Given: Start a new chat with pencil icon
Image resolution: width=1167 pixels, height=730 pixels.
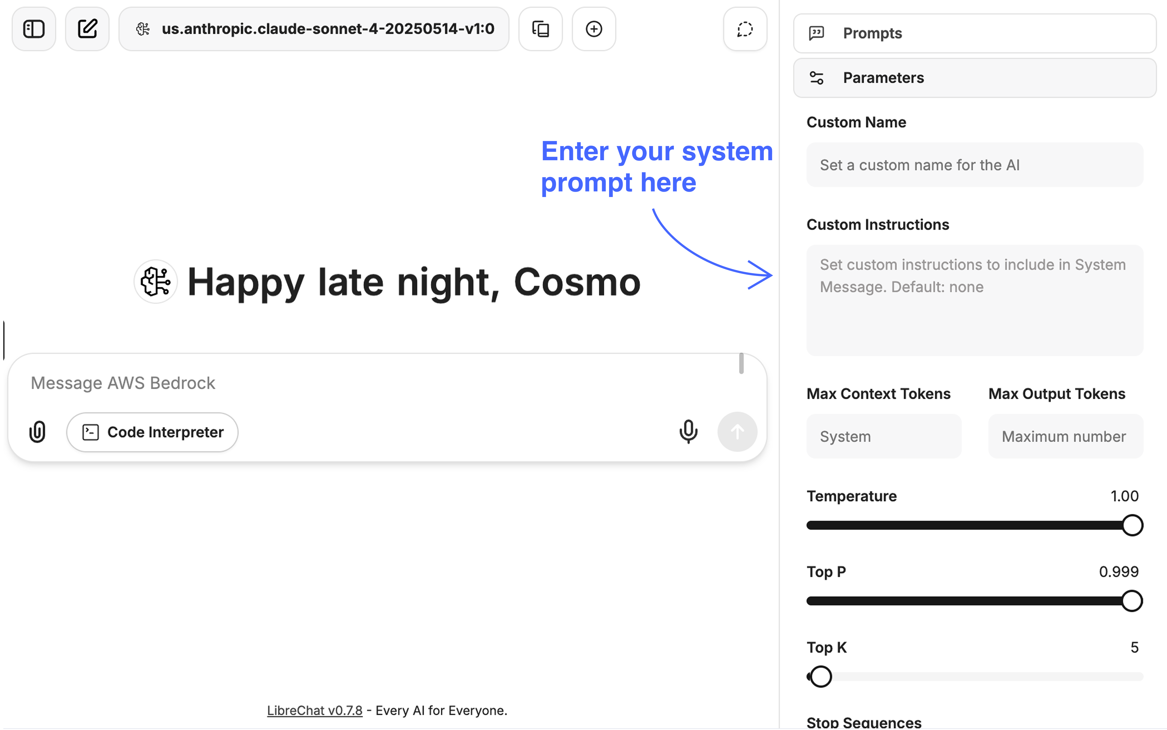Looking at the screenshot, I should [87, 29].
